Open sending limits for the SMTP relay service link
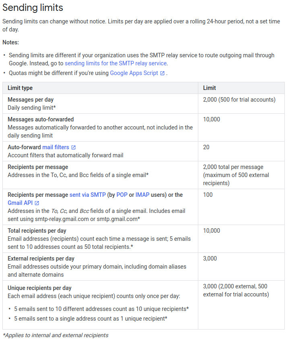Viewport: 288px width, 342px height. click(115, 63)
